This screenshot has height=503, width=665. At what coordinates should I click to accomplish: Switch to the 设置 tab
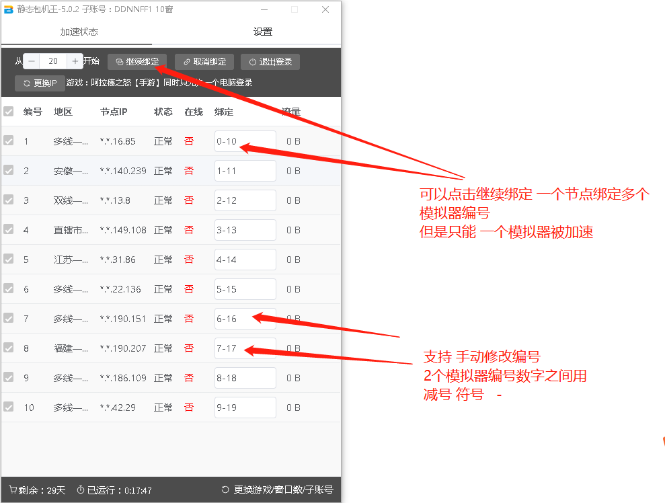click(263, 32)
